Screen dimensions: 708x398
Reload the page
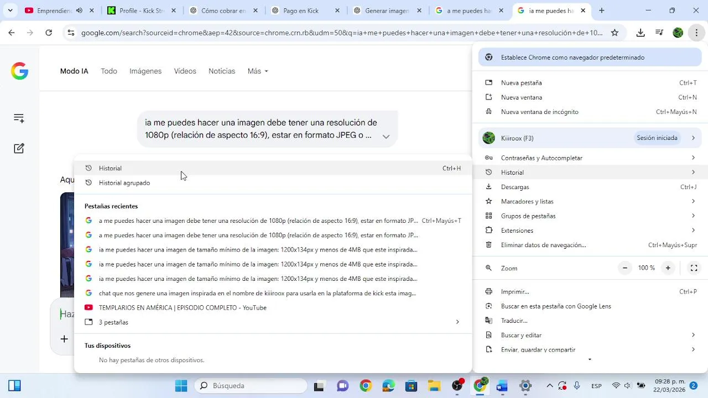49,33
